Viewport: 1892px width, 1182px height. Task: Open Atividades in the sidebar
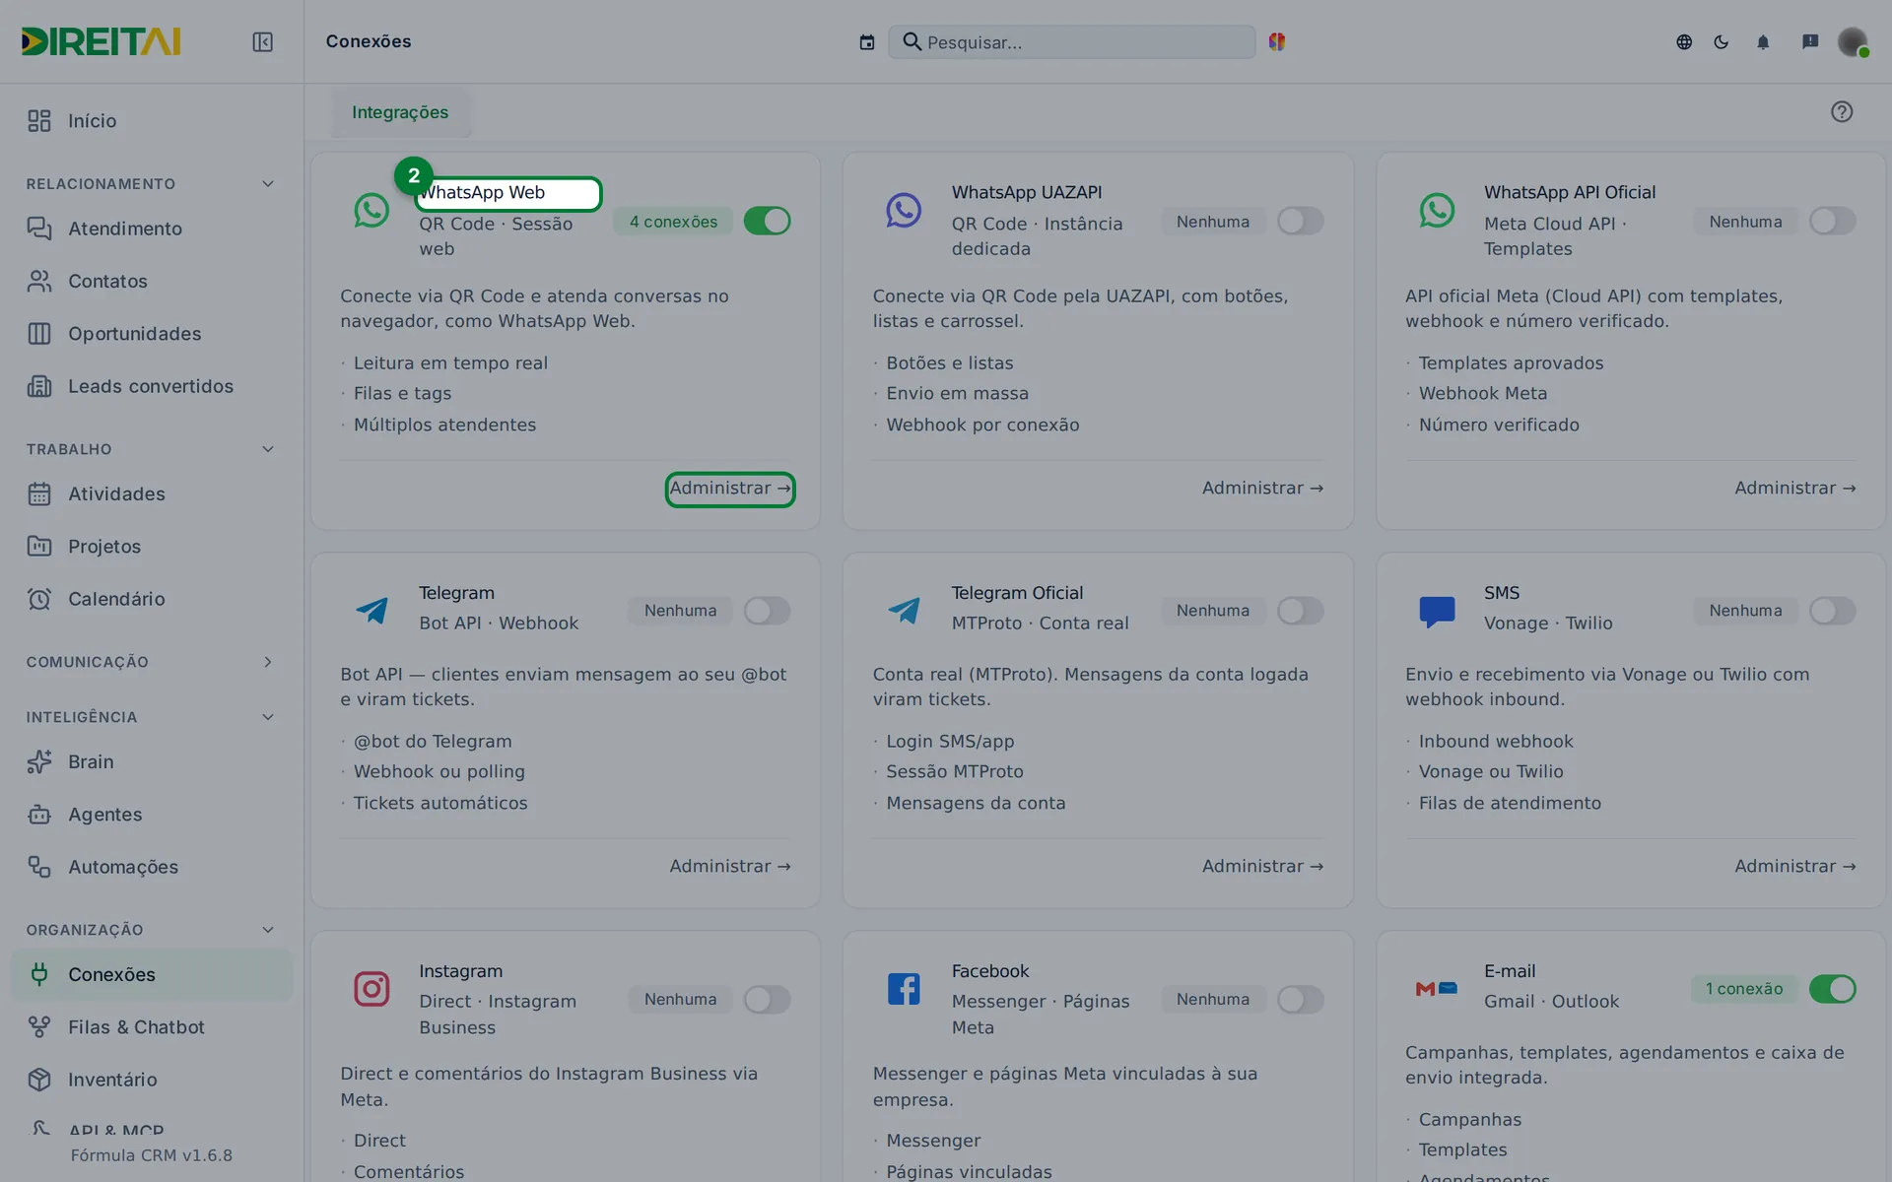pos(152,493)
